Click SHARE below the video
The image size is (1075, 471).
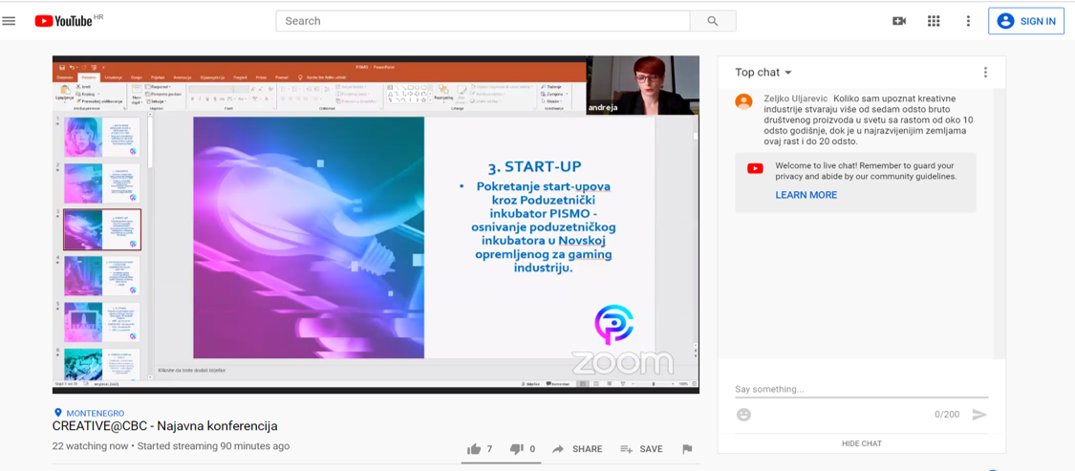coord(577,449)
